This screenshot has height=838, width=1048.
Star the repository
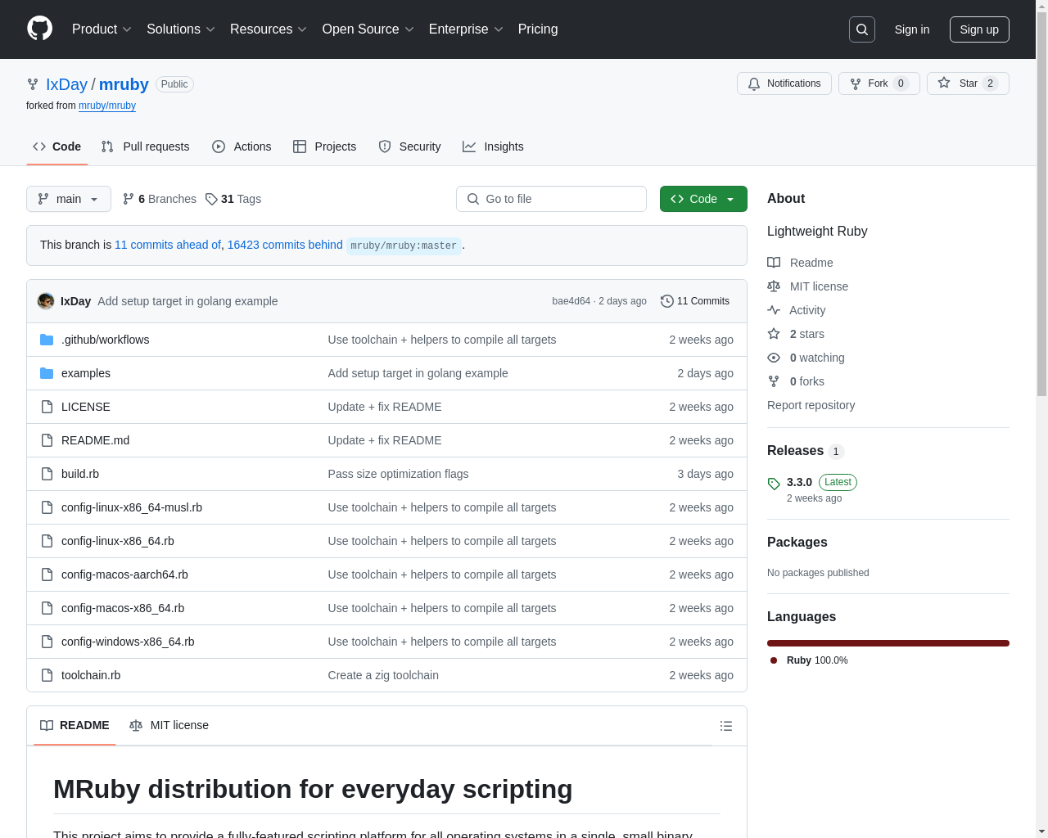[x=968, y=83]
